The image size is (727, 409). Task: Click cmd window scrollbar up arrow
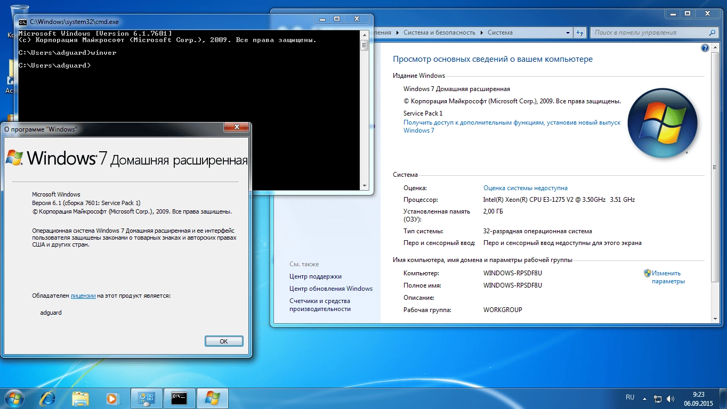(365, 34)
